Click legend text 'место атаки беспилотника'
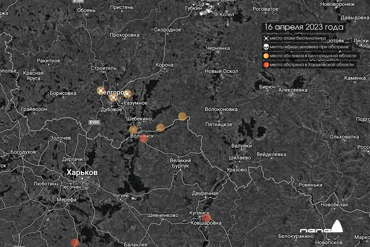 click(x=298, y=39)
